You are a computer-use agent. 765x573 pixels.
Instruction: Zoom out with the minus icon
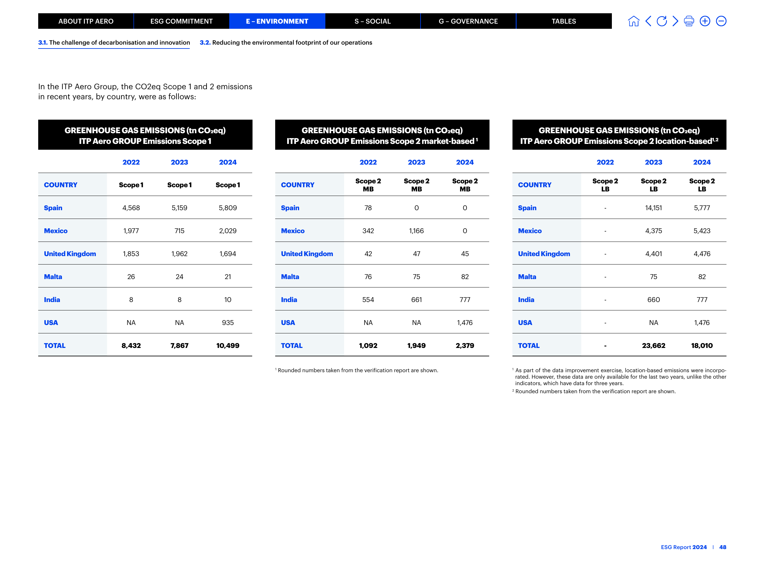click(721, 21)
